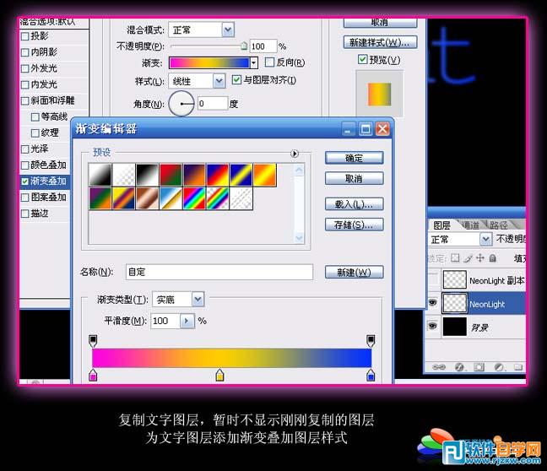Screen dimensions: 547x471
Task: Hide the NeonLight layer via eye icon
Action: point(432,302)
